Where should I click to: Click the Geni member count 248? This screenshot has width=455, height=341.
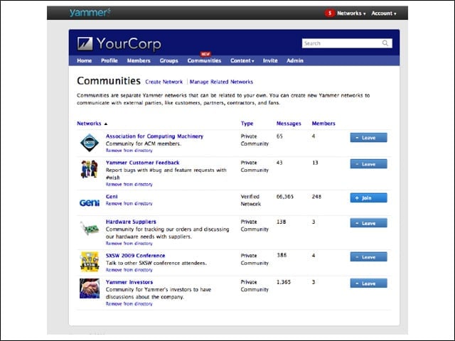(316, 197)
